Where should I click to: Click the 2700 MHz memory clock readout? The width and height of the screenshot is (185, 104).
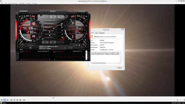pos(32,32)
